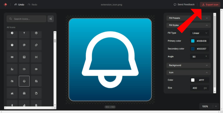Expand the Background section
223x113 pixels.
coord(188,65)
